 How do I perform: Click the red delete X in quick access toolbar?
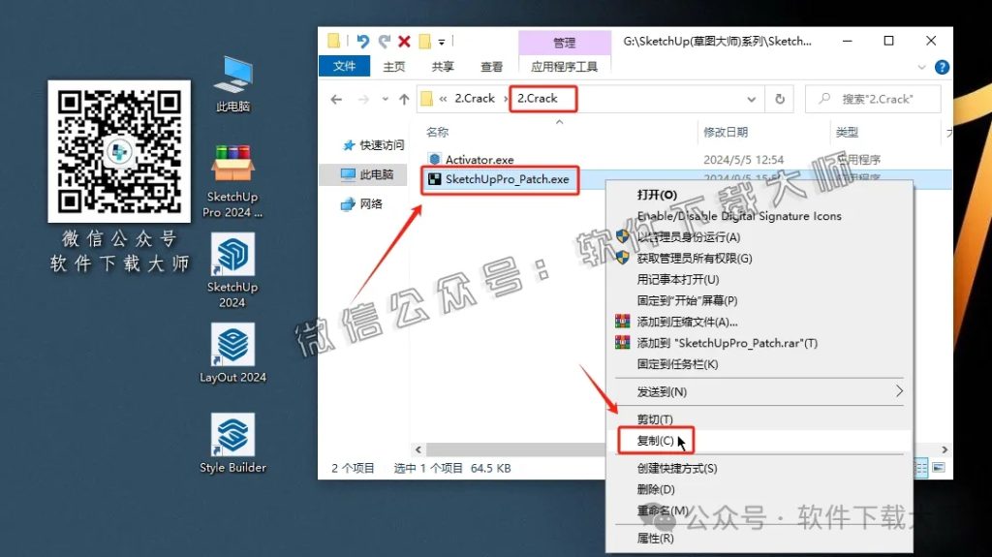[404, 42]
